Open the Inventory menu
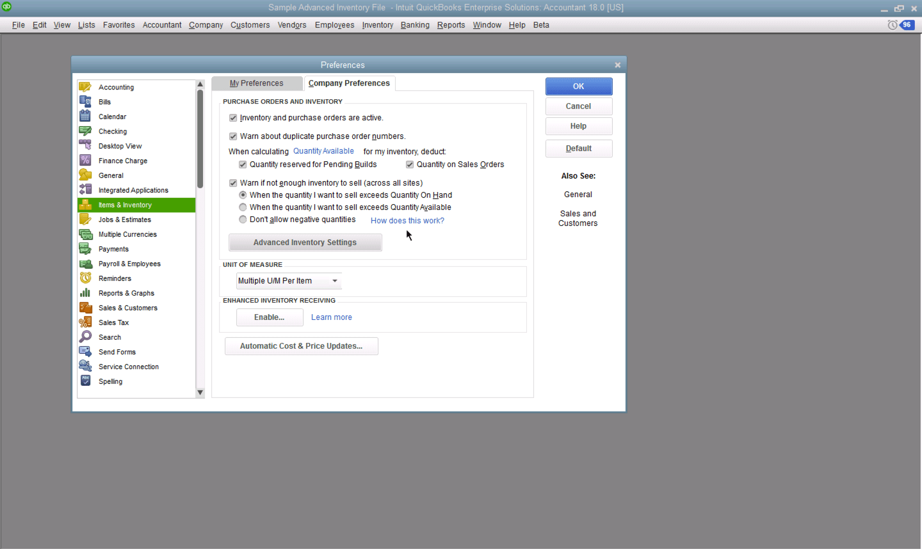The width and height of the screenshot is (922, 549). click(x=377, y=25)
